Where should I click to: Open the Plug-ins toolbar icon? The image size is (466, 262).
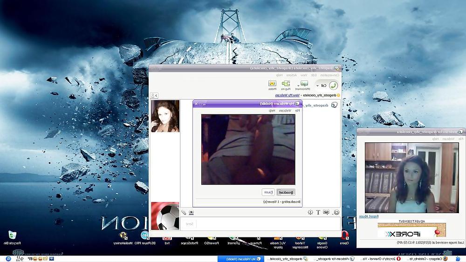286,84
